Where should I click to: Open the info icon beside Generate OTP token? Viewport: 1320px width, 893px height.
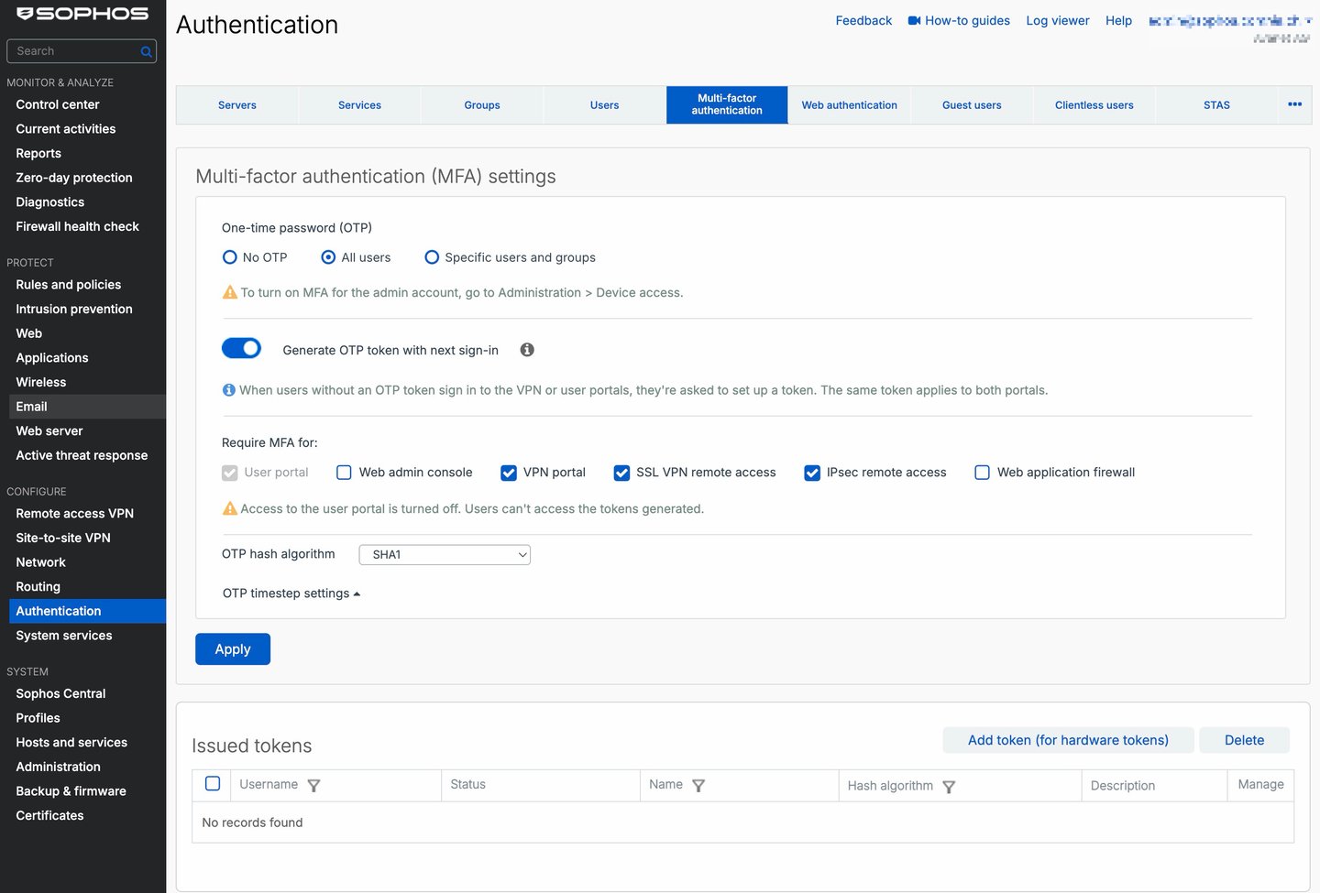click(527, 350)
